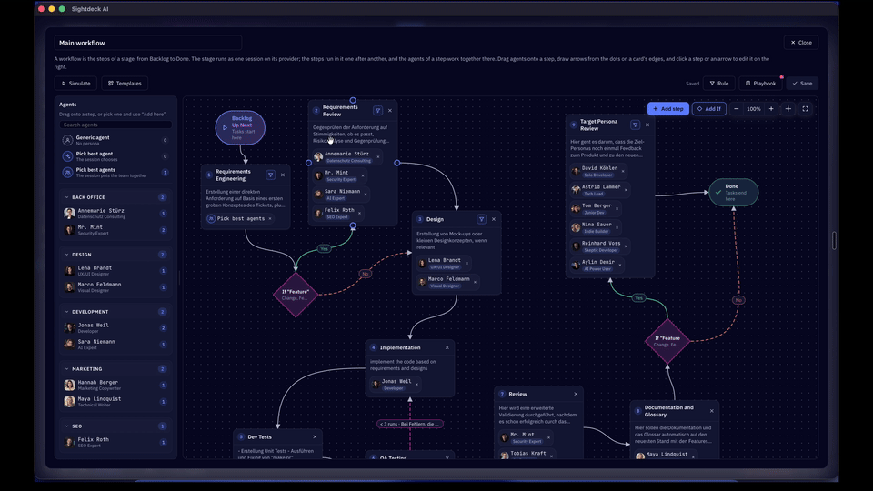Screen dimensions: 873x491
Task: Select Mr. Mint in agents sidebar
Action: 115,230
